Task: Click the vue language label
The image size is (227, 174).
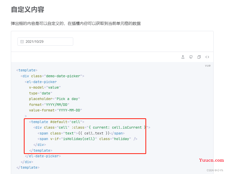Action: pos(208,66)
